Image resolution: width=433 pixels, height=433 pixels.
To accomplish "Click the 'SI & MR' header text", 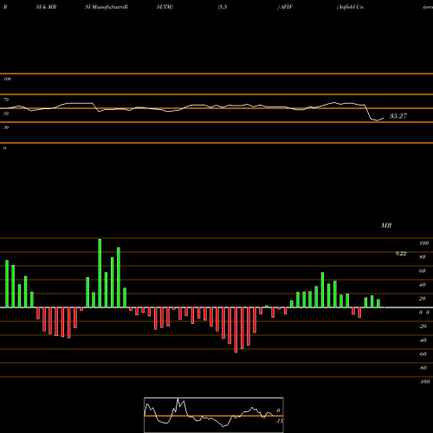I will click(x=46, y=7).
